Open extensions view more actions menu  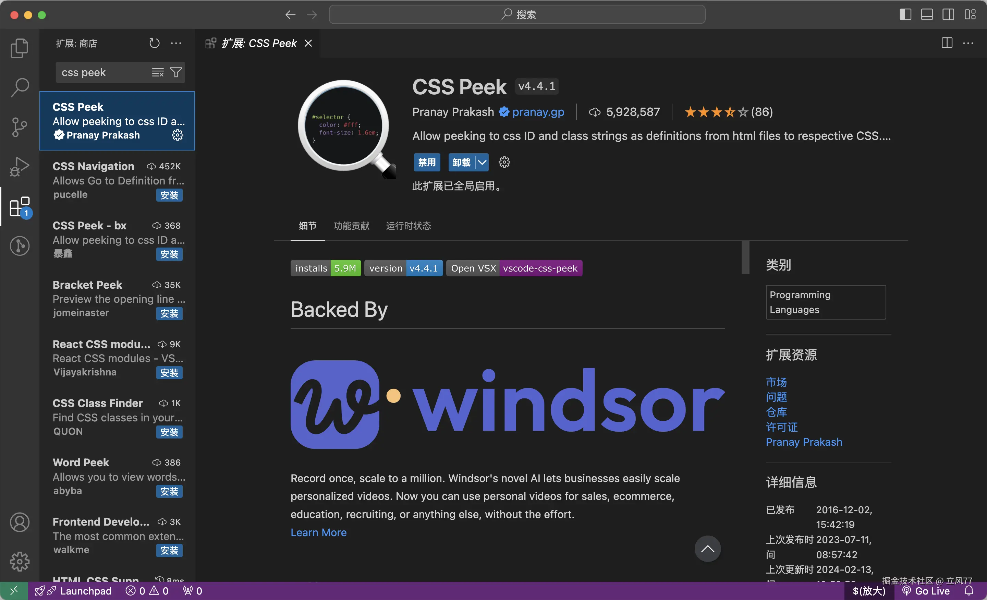tap(176, 43)
